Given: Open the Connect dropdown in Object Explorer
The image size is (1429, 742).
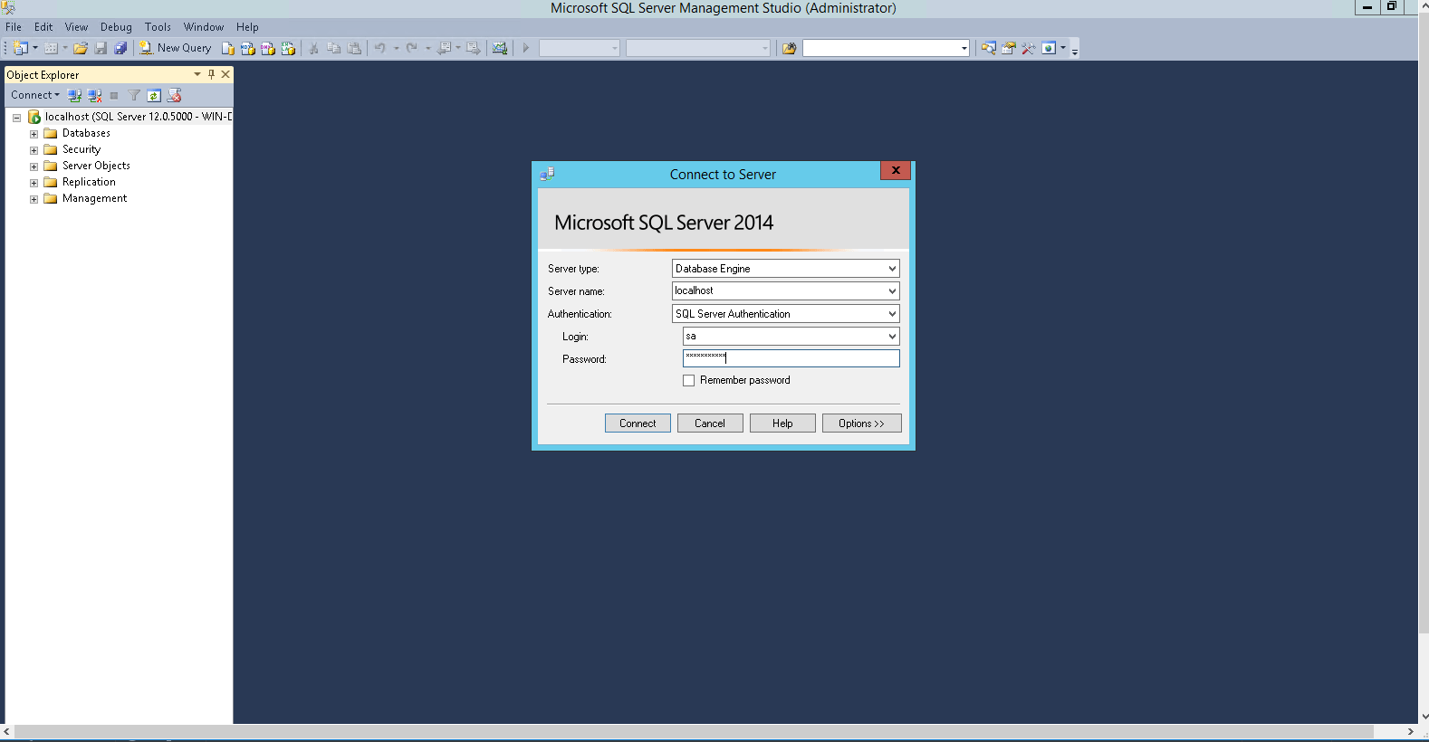Looking at the screenshot, I should coord(35,95).
